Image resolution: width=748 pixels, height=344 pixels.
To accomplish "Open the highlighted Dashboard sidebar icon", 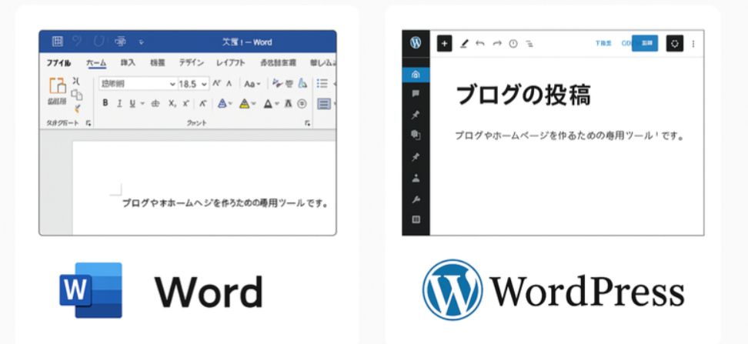I will (x=416, y=75).
